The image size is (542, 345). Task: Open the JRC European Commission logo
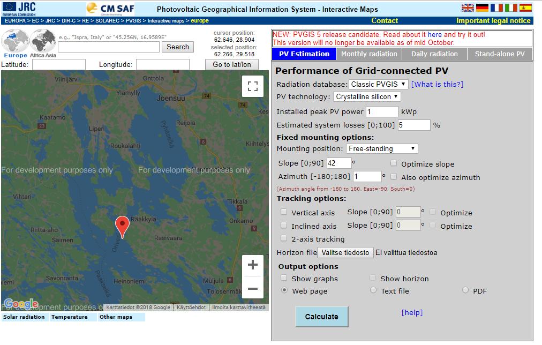pyautogui.click(x=19, y=9)
